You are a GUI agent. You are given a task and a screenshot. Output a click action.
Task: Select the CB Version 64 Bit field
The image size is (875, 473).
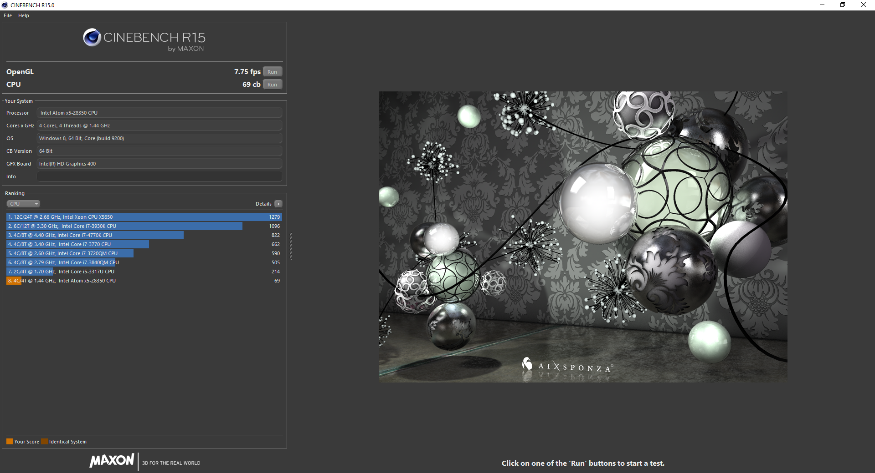pyautogui.click(x=160, y=151)
